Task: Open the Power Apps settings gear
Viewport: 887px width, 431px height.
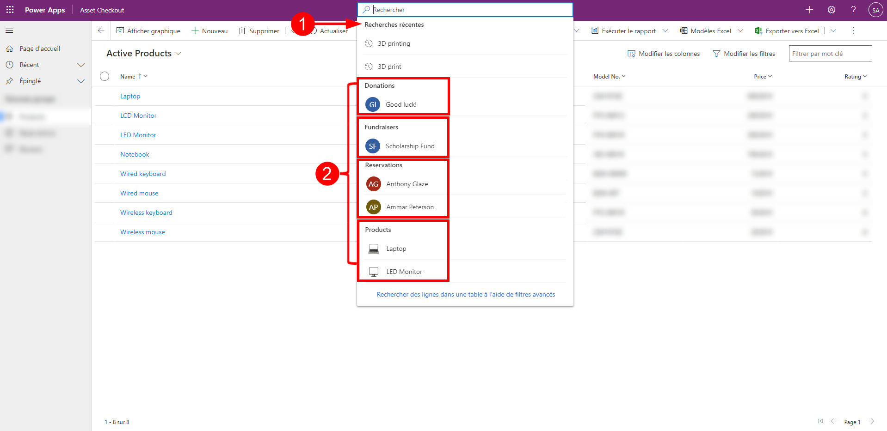Action: coord(831,10)
